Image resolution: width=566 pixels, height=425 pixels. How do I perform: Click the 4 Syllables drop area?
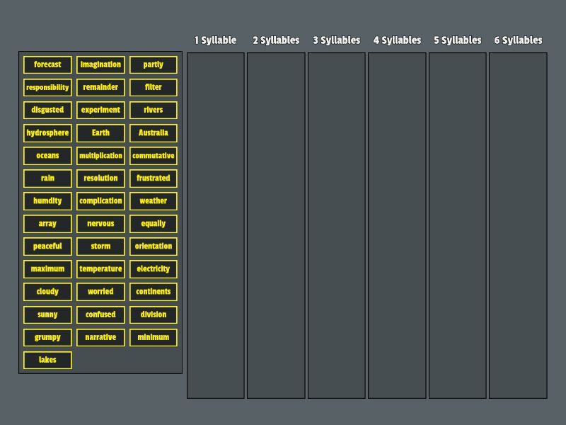click(x=397, y=225)
